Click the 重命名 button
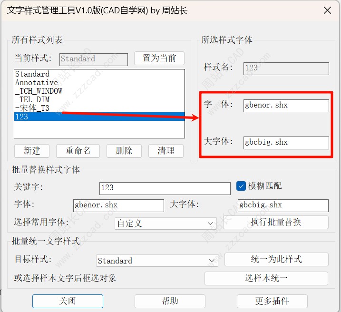Image resolution: width=341 pixels, height=312 pixels. [x=78, y=151]
